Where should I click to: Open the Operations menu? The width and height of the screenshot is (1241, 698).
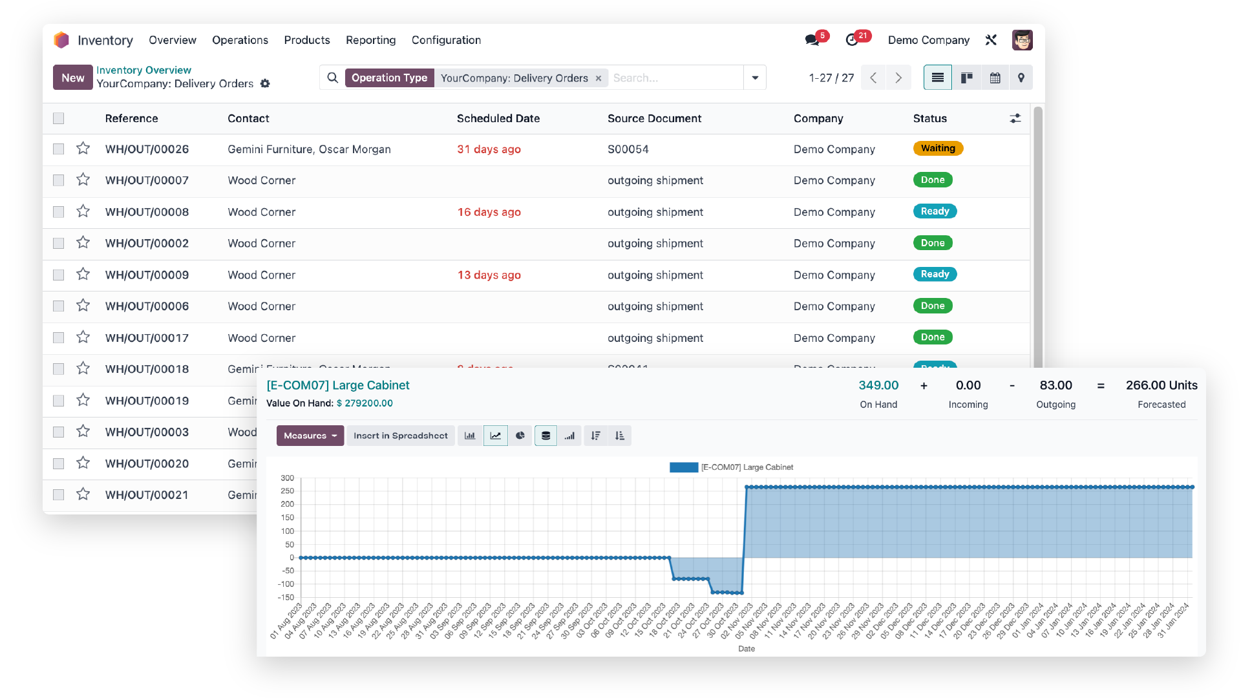240,40
